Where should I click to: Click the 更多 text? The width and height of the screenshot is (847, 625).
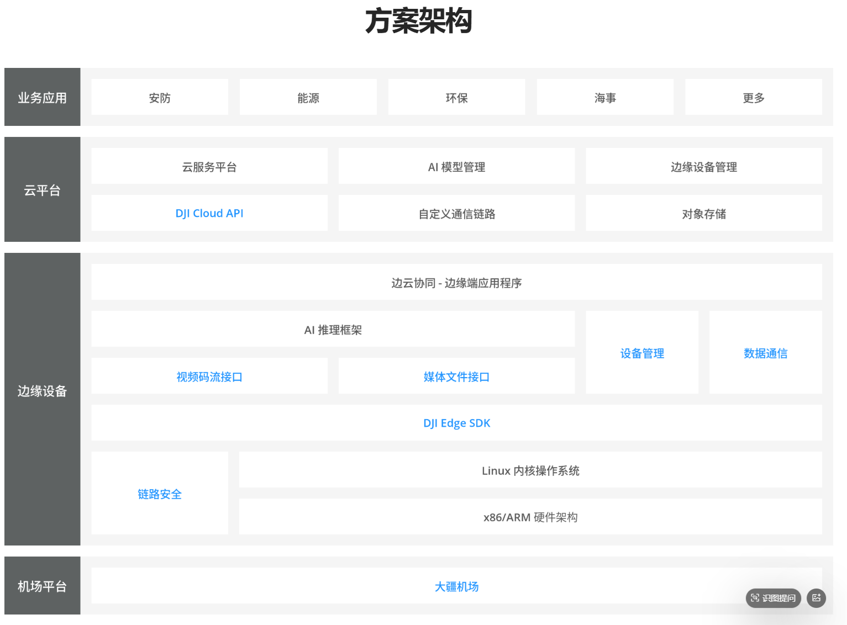754,98
